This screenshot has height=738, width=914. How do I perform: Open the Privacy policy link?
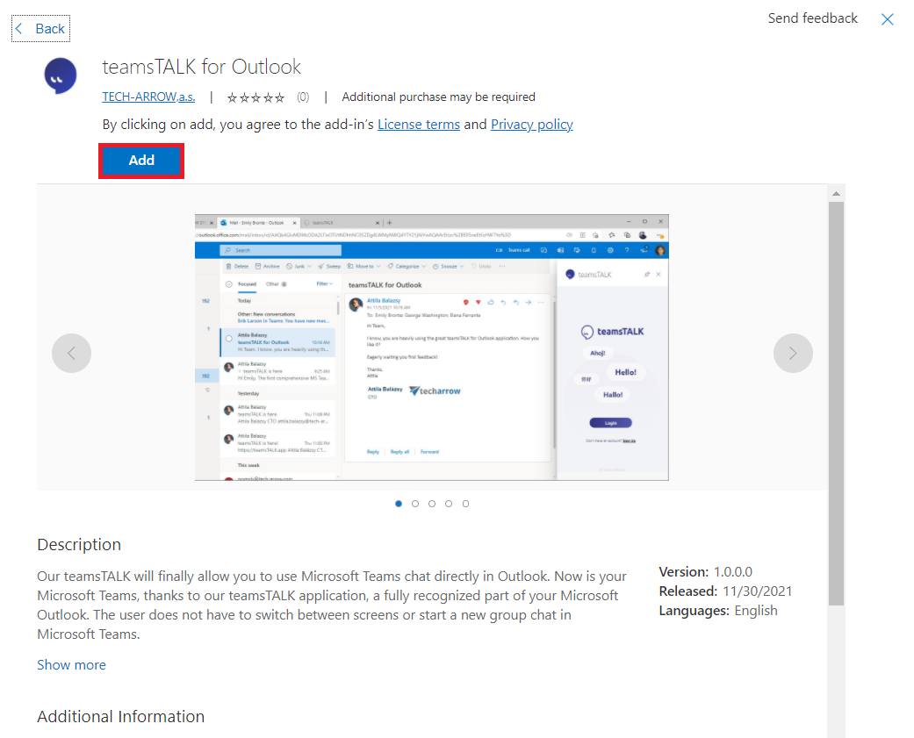click(531, 125)
